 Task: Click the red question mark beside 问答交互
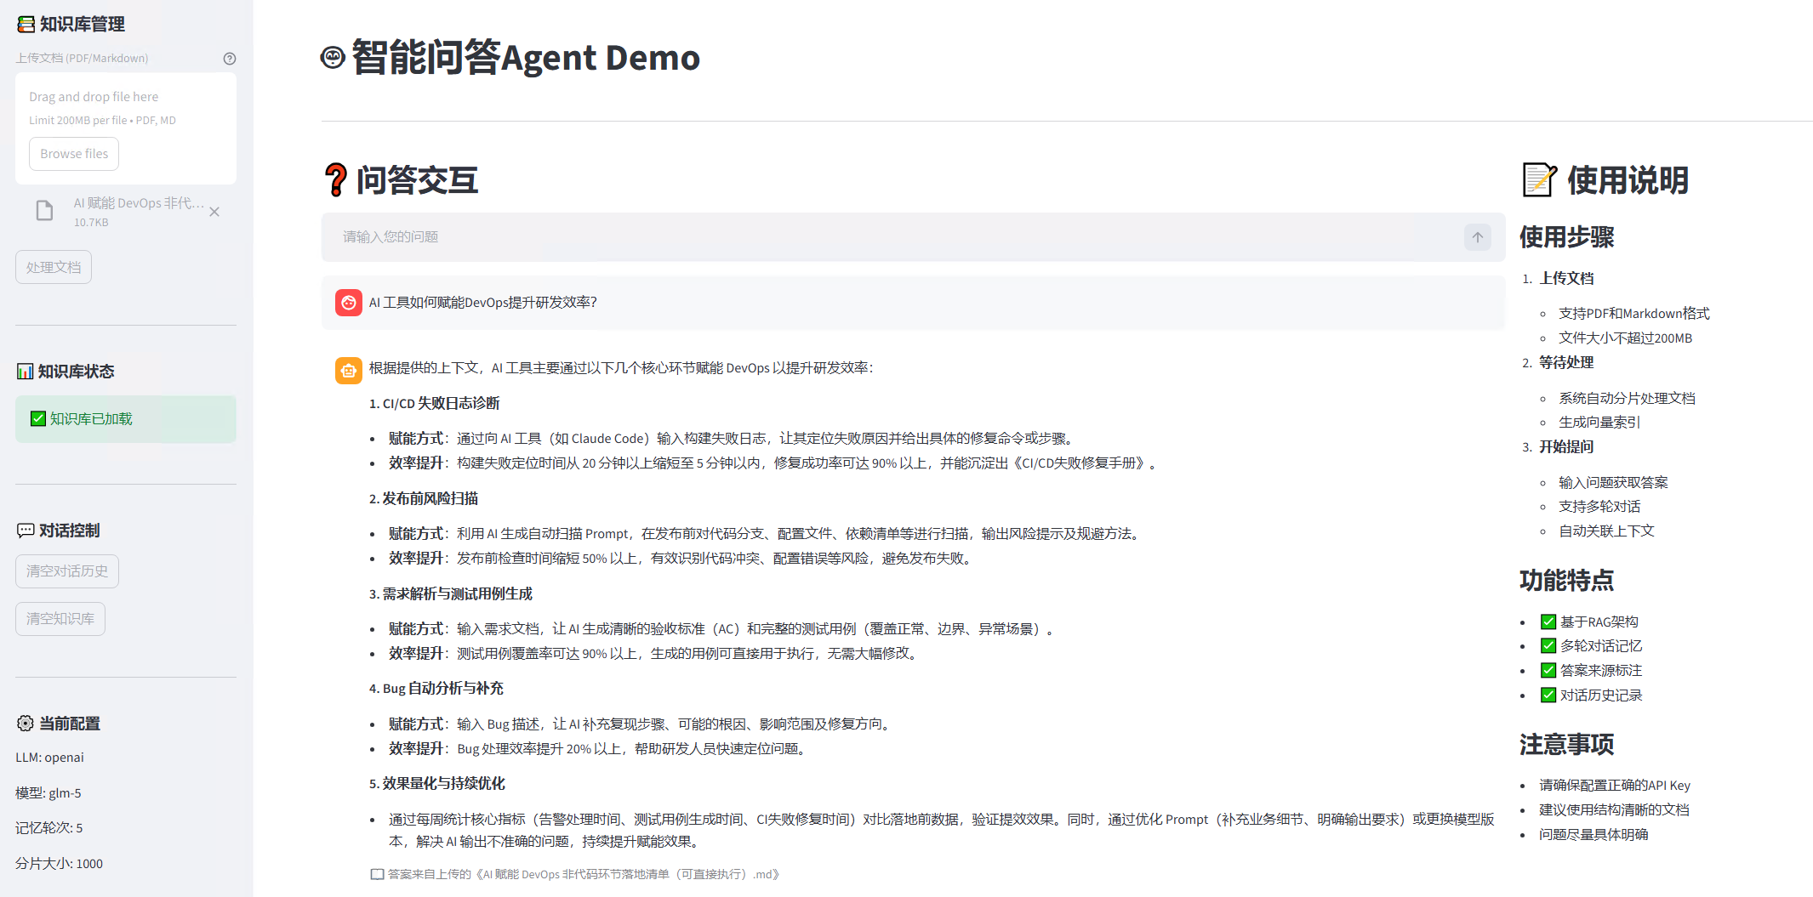coord(335,180)
